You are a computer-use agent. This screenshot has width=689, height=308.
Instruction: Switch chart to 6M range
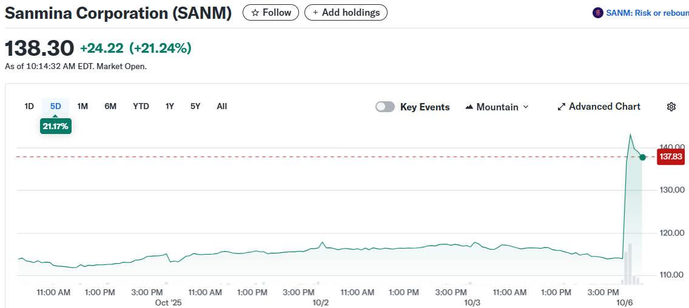(x=110, y=106)
